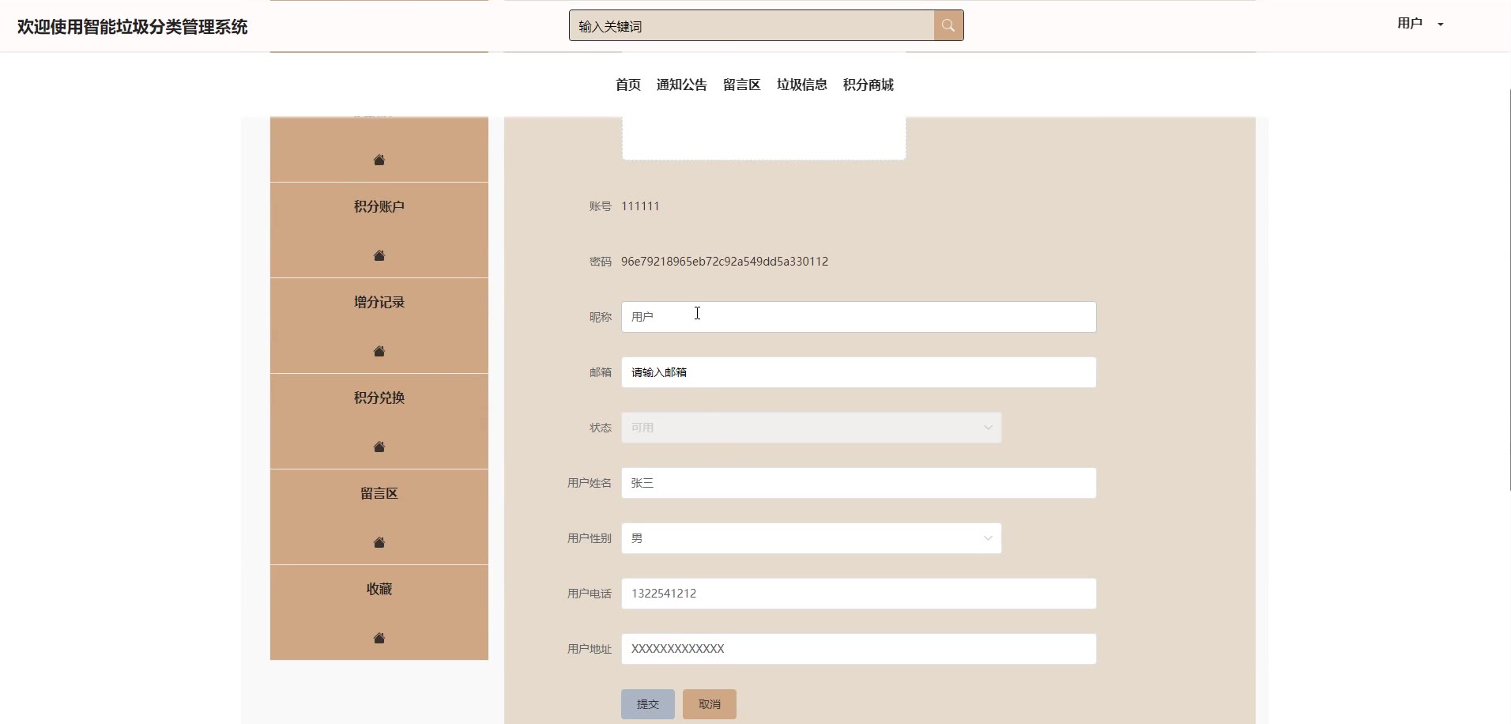Viewport: 1511px width, 724px height.
Task: Select 积分兑换 in the sidebar
Action: 379,398
